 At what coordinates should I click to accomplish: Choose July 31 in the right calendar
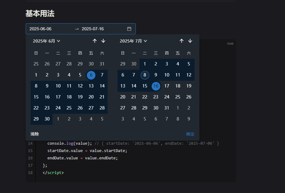[x=167, y=108]
